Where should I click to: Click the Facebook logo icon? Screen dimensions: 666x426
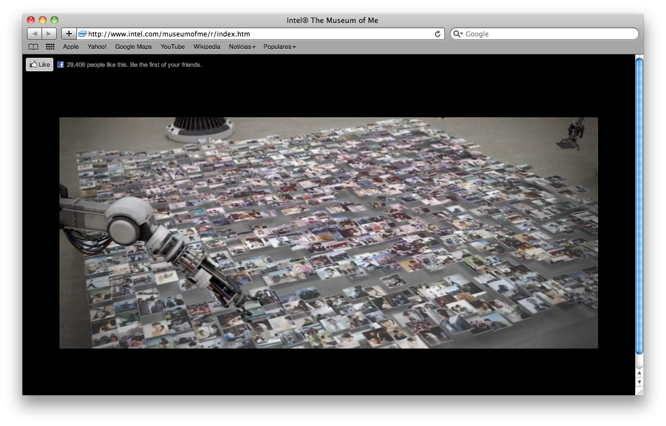click(61, 65)
